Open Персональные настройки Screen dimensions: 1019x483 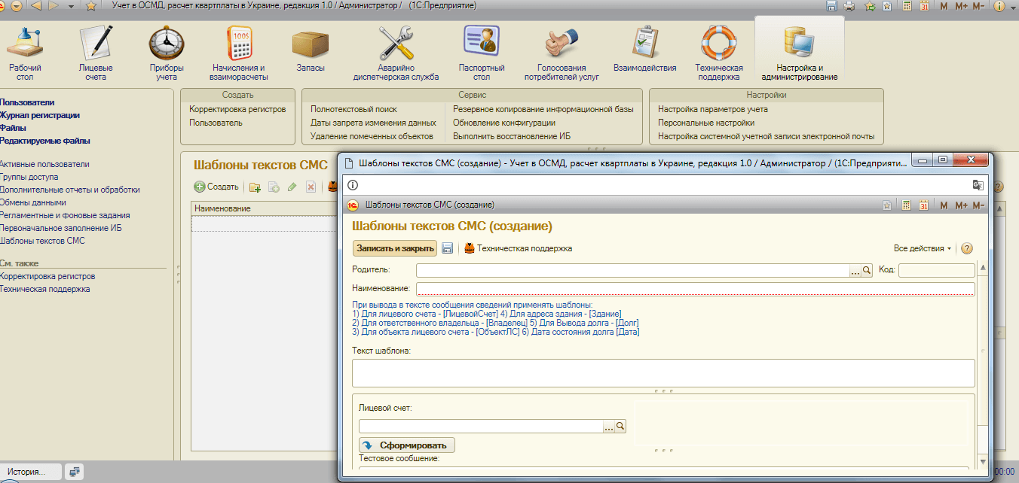coord(706,123)
